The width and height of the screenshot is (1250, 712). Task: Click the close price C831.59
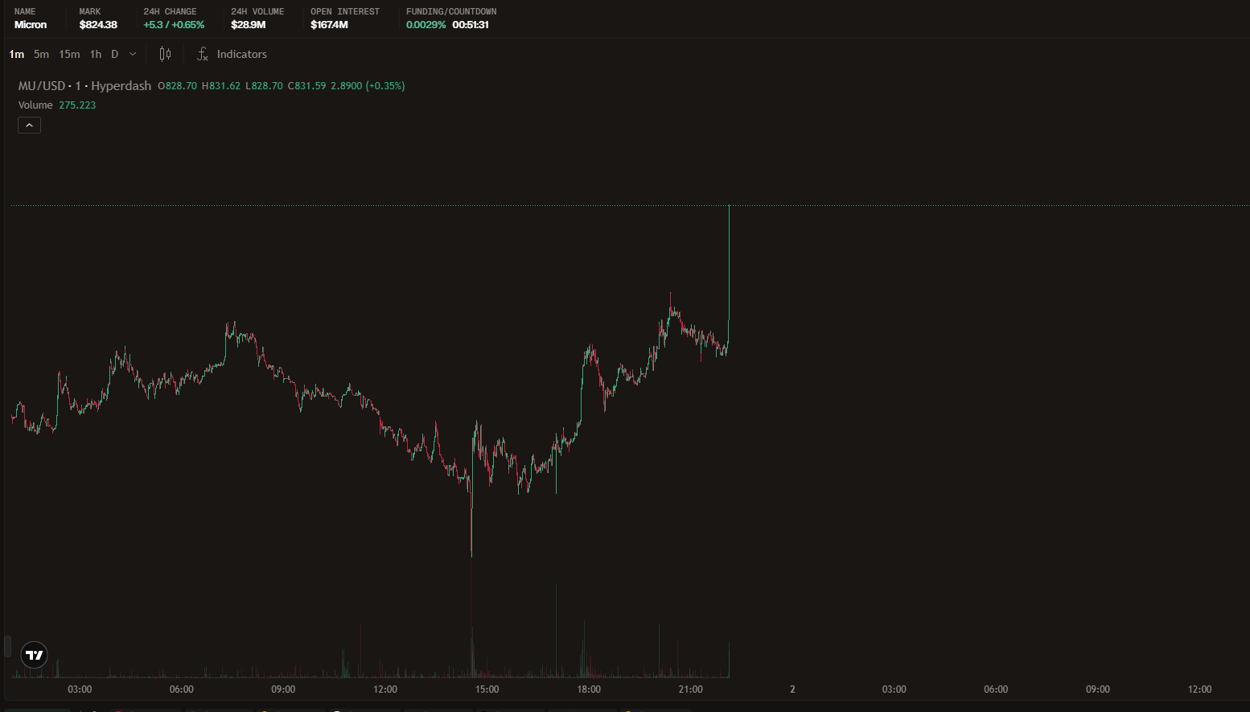click(307, 86)
